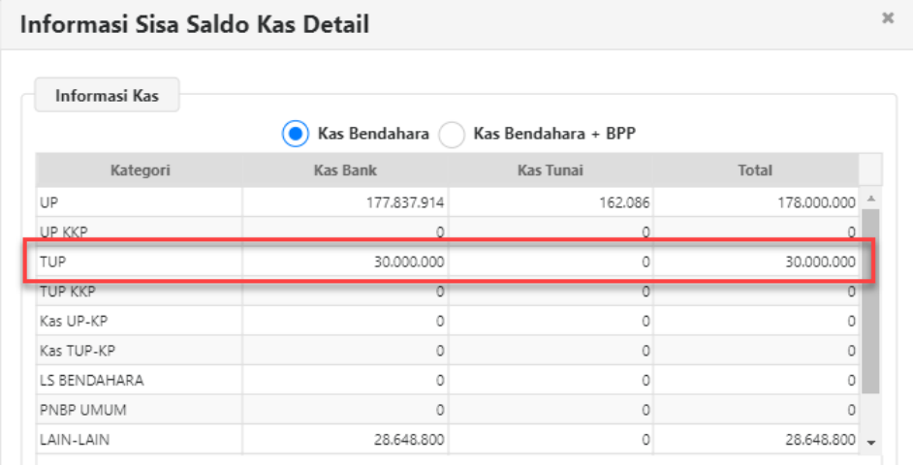913x465 pixels.
Task: Click the table's vertical scrollbar thumb
Action: click(870, 300)
